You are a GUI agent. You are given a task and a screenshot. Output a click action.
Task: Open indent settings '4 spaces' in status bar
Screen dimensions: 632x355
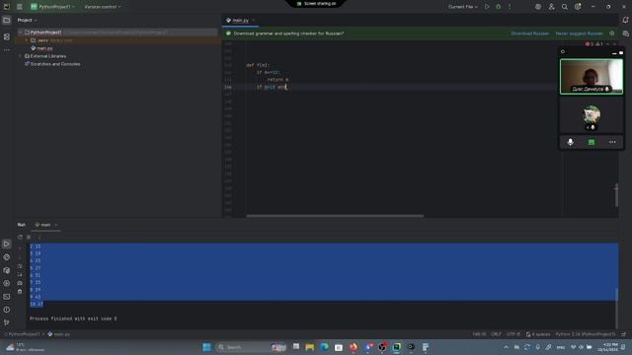pyautogui.click(x=538, y=334)
